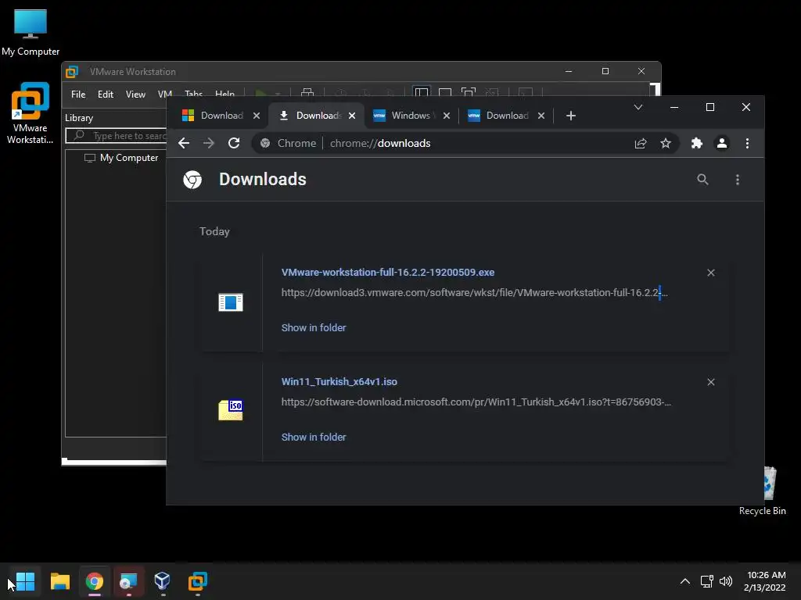Search downloads with magnifier icon
Viewport: 801px width, 600px height.
[703, 180]
